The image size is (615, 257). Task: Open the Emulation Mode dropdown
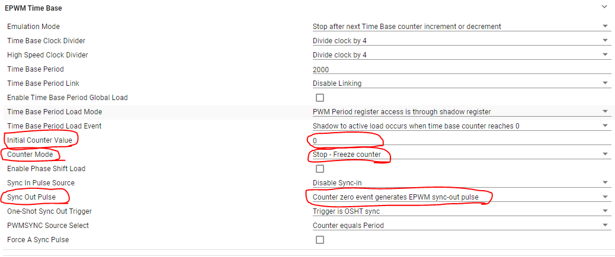(460, 27)
